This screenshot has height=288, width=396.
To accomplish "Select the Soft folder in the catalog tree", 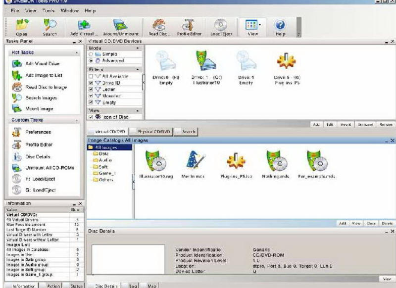I will pyautogui.click(x=100, y=167).
